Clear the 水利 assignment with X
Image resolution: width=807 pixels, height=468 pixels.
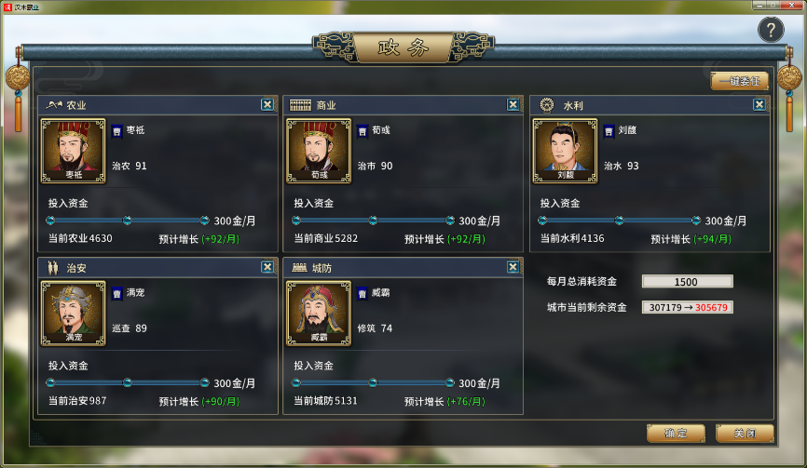click(x=759, y=105)
